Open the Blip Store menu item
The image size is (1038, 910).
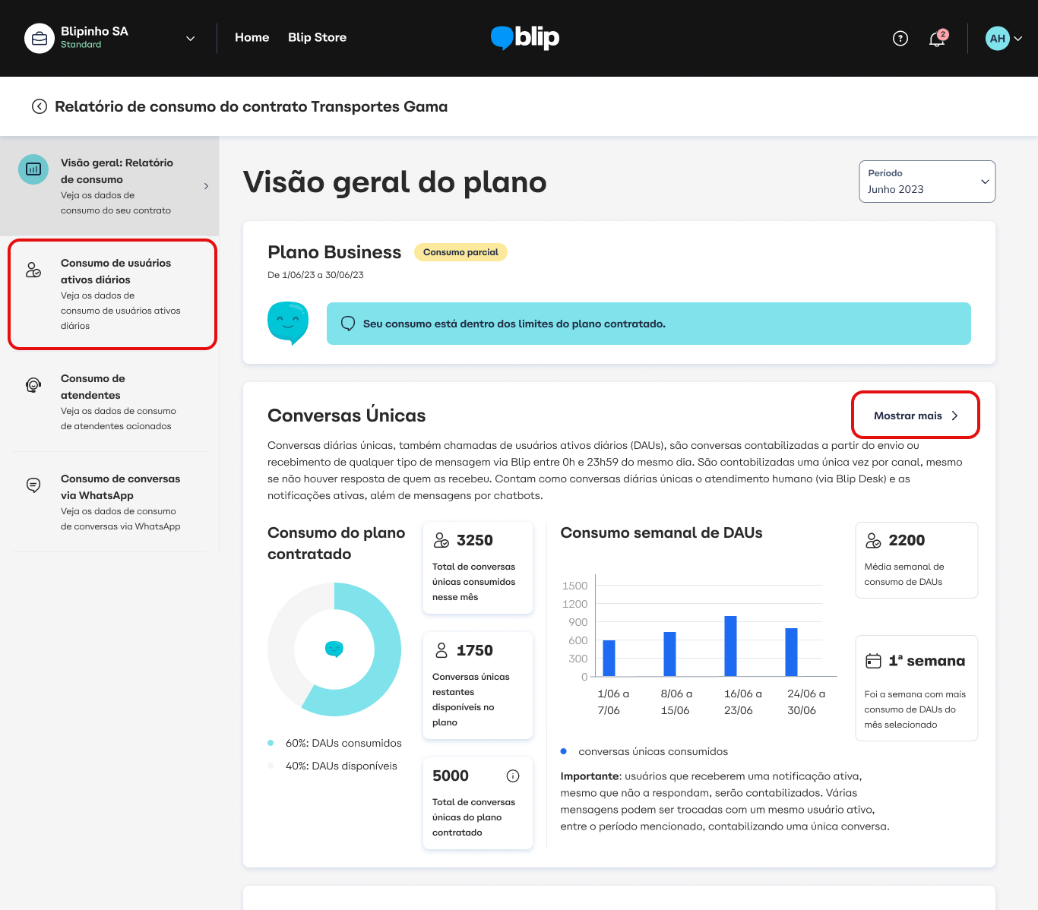pyautogui.click(x=317, y=37)
